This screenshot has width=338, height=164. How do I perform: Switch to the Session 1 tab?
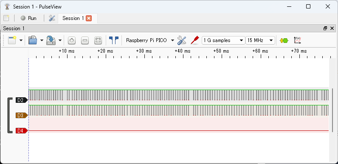click(73, 18)
